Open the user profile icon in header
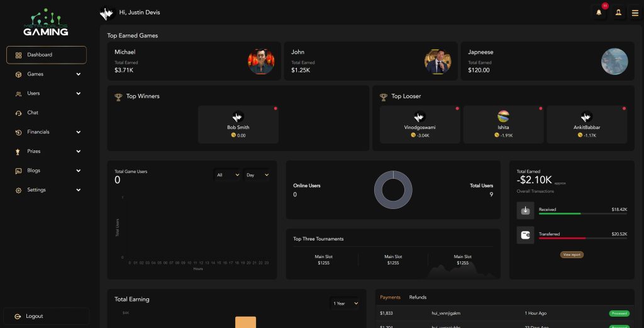The image size is (644, 328). (x=618, y=13)
